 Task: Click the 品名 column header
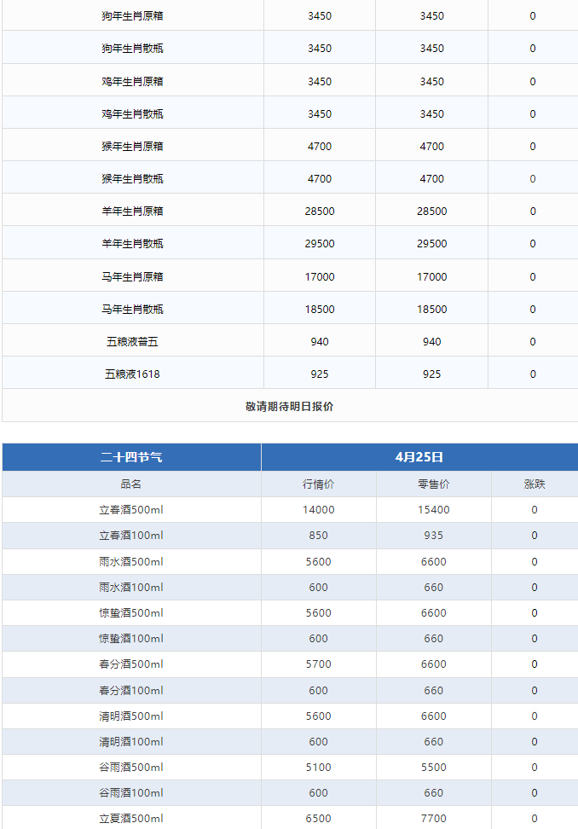click(x=131, y=484)
